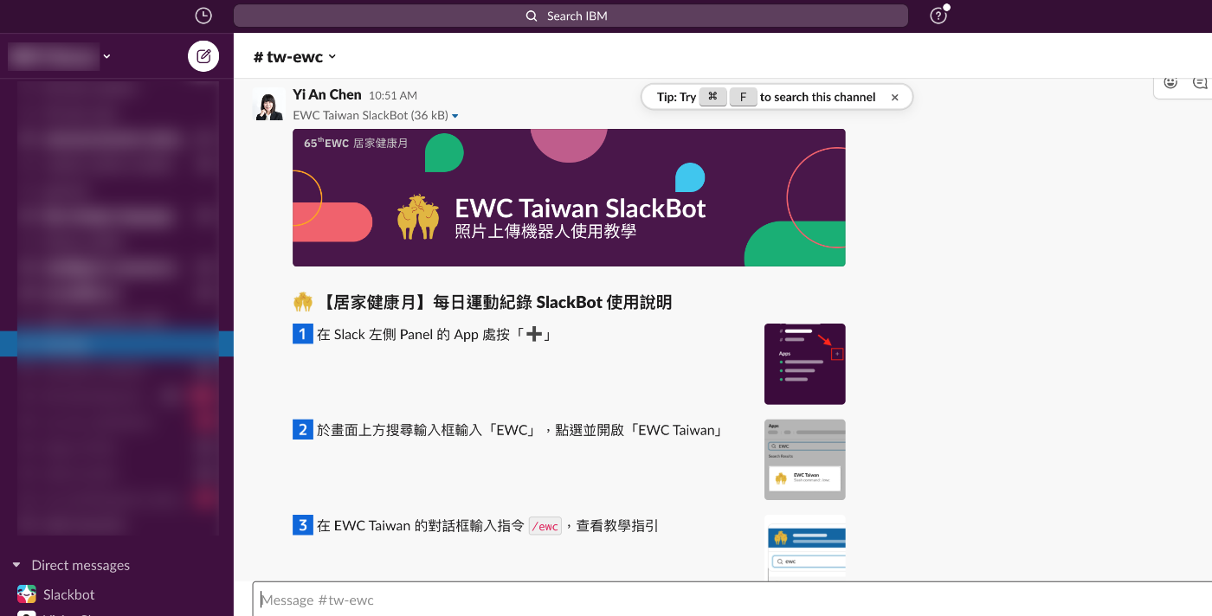Viewport: 1212px width, 616px height.
Task: Click the Search IBM bar
Action: click(x=571, y=16)
